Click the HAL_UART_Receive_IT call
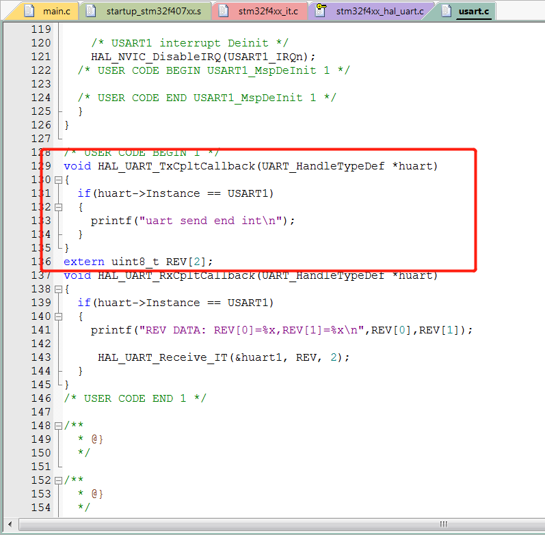545x535 pixels. tap(224, 357)
